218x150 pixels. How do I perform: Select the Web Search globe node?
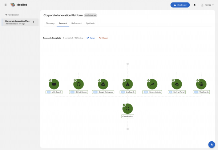pyautogui.click(x=201, y=84)
